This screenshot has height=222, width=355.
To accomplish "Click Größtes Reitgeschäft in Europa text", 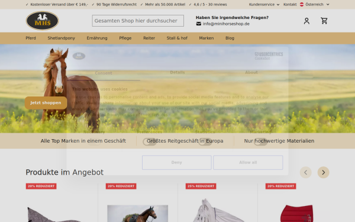I will point(185,141).
